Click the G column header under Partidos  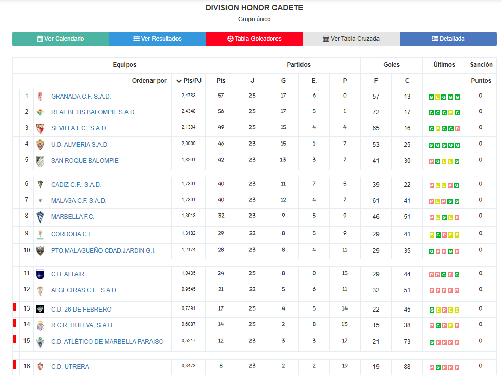pyautogui.click(x=283, y=81)
